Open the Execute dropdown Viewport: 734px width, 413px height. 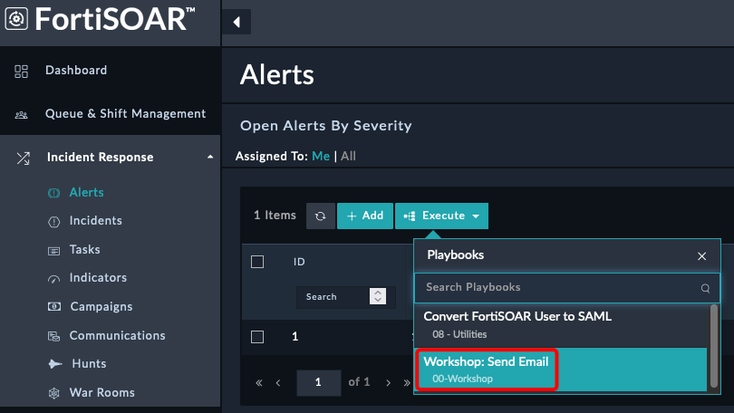(x=441, y=216)
